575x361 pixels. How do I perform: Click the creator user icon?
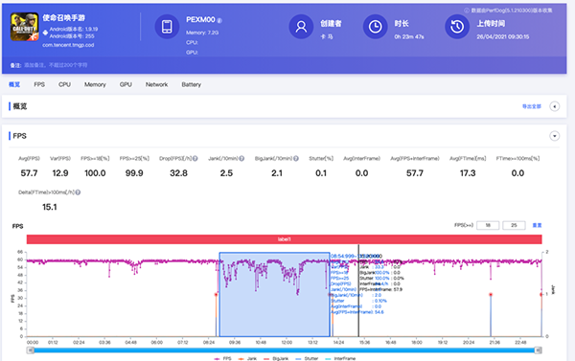click(x=301, y=27)
